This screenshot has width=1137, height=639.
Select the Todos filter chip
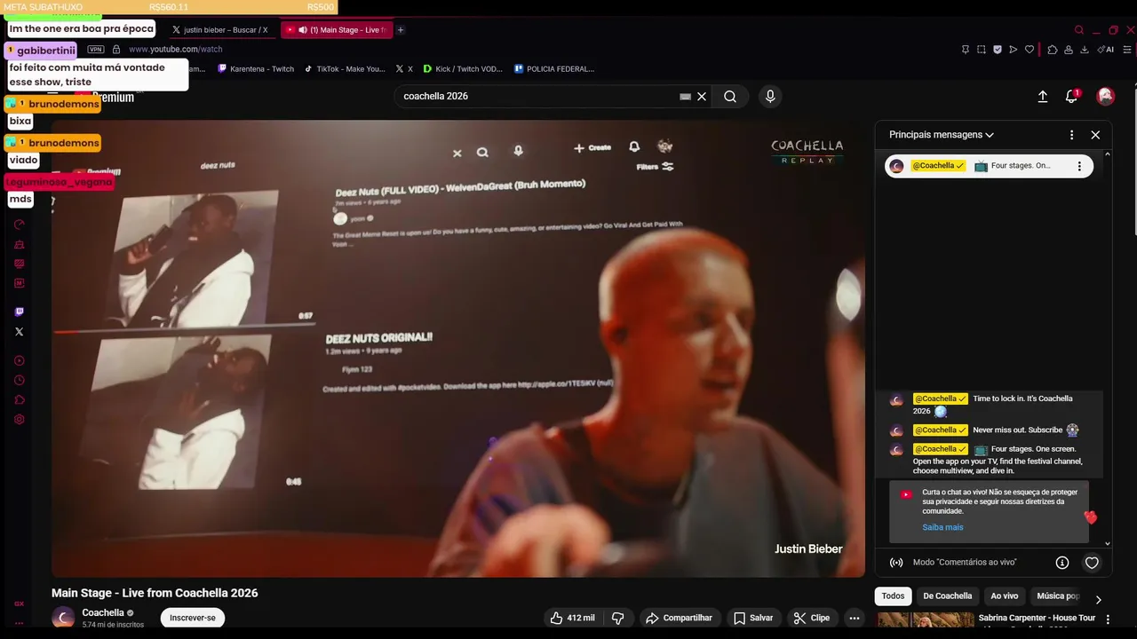(x=893, y=596)
